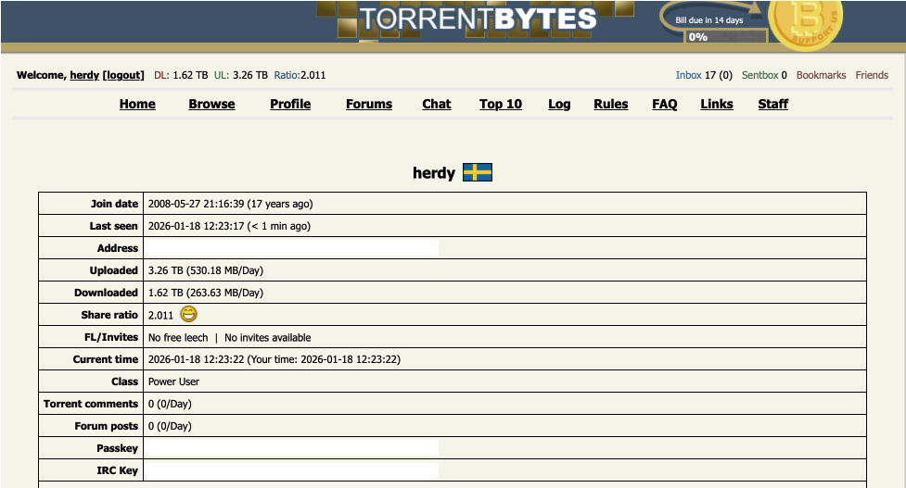Open the Inbox link
This screenshot has height=488, width=906.
(688, 75)
